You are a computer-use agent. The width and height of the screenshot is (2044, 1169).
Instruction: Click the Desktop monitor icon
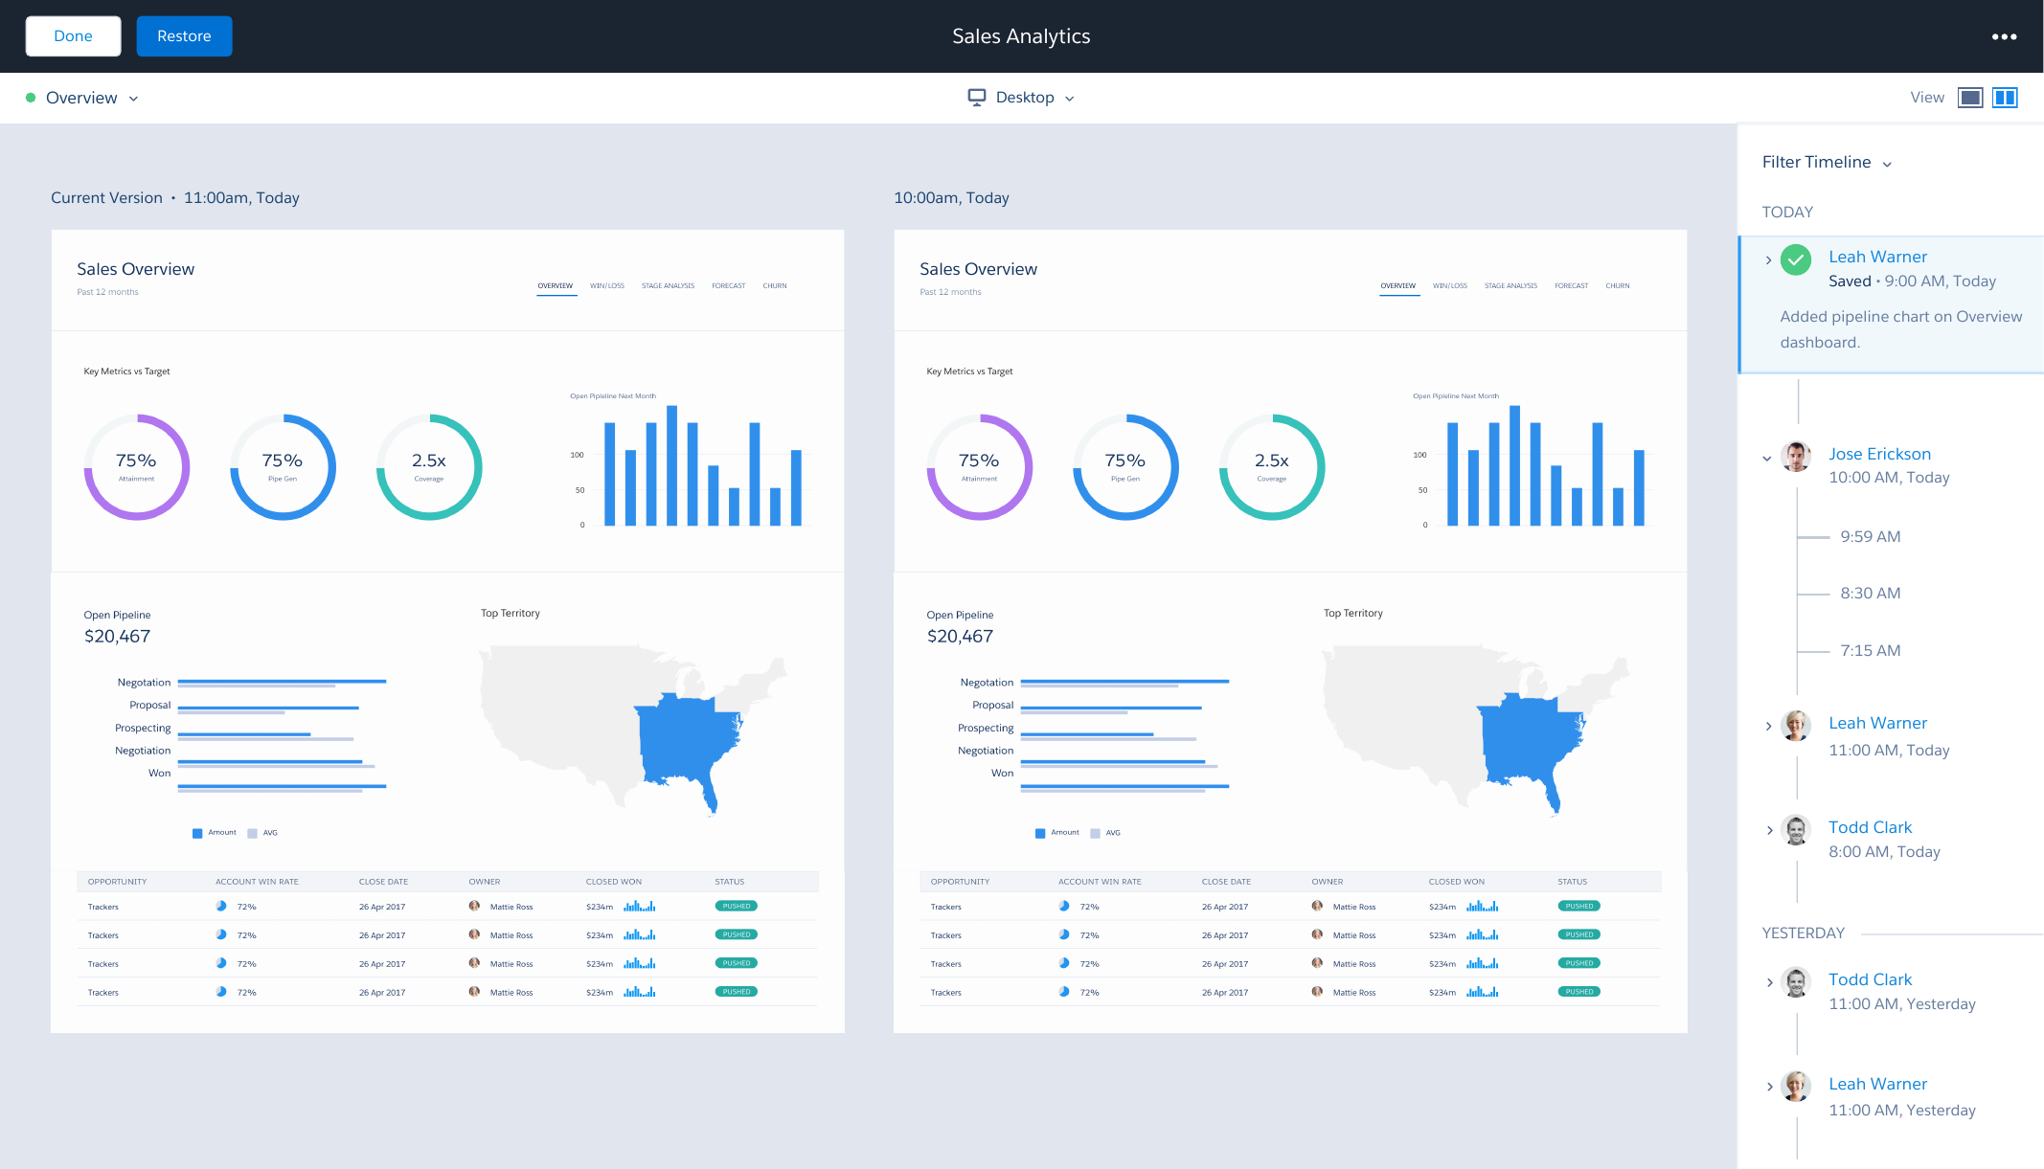tap(976, 97)
